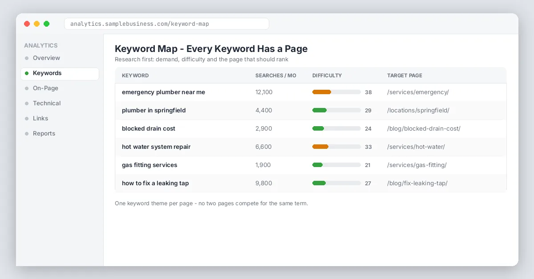Select keyword 'emergency plumber near me'

pos(163,92)
